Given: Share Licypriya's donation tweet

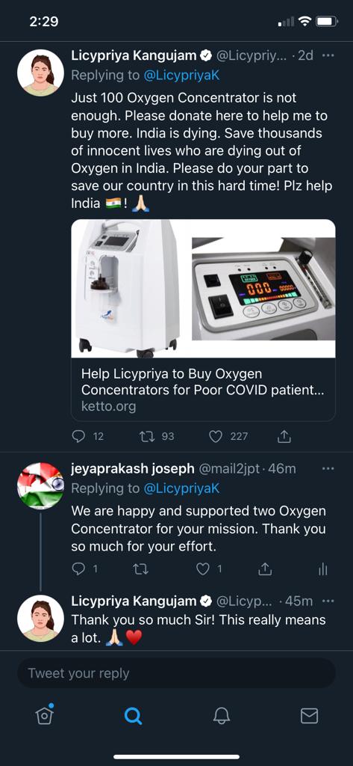Looking at the screenshot, I should (284, 436).
